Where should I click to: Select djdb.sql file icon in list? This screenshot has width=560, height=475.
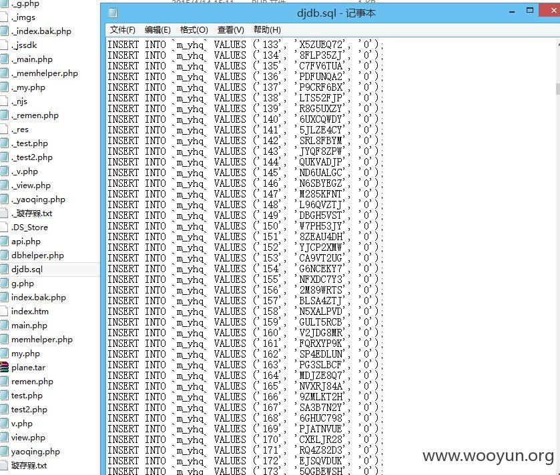[3, 269]
